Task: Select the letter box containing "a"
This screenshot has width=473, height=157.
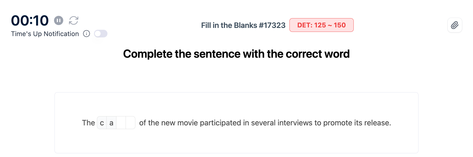Action: point(111,123)
